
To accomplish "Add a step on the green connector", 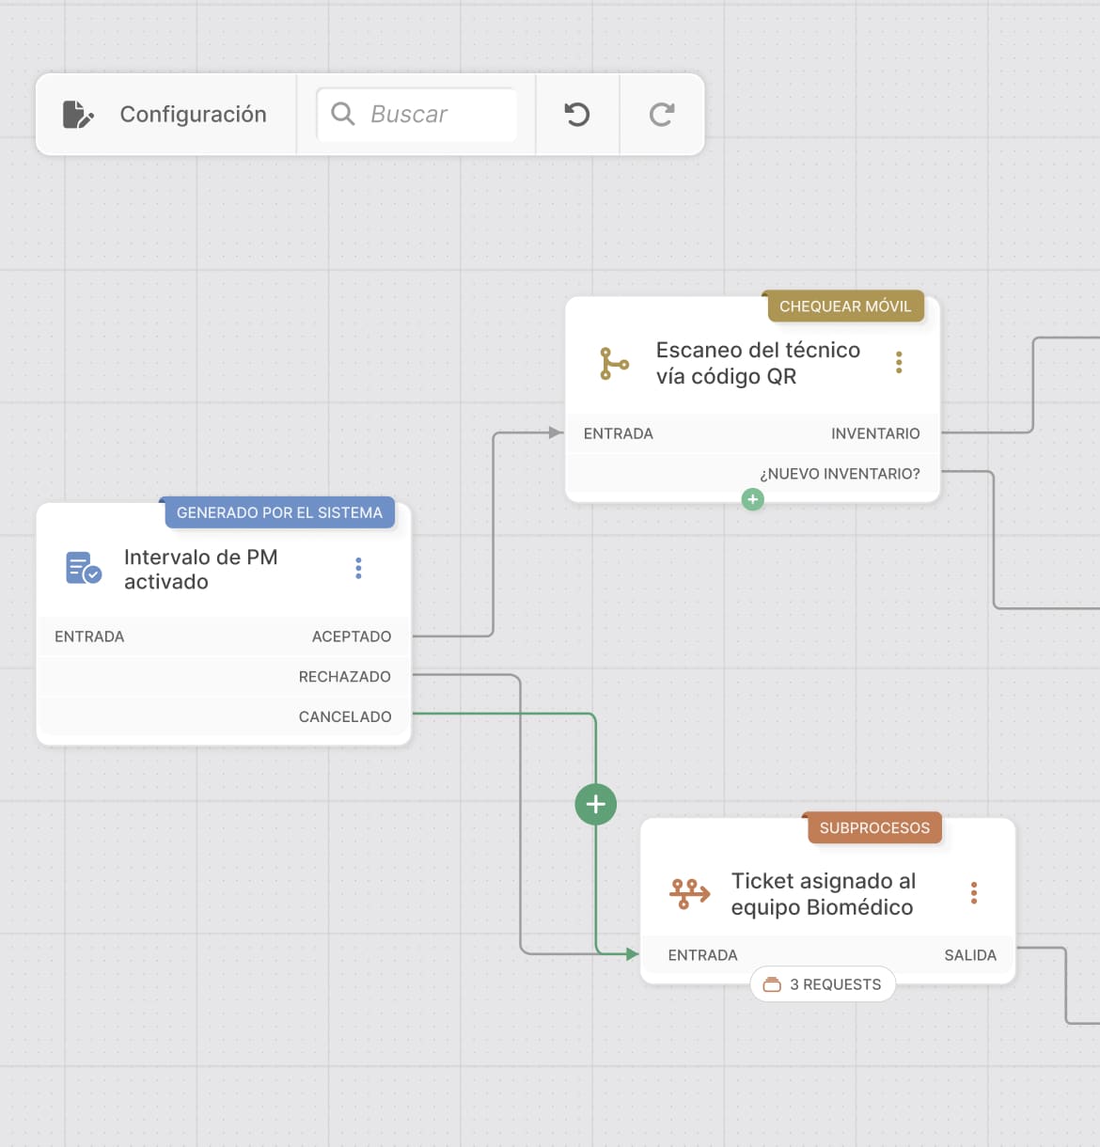I will tap(596, 804).
